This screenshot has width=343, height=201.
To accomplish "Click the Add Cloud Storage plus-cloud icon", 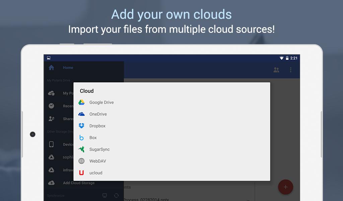I will click(51, 183).
